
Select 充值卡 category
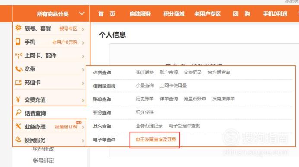[32, 83]
